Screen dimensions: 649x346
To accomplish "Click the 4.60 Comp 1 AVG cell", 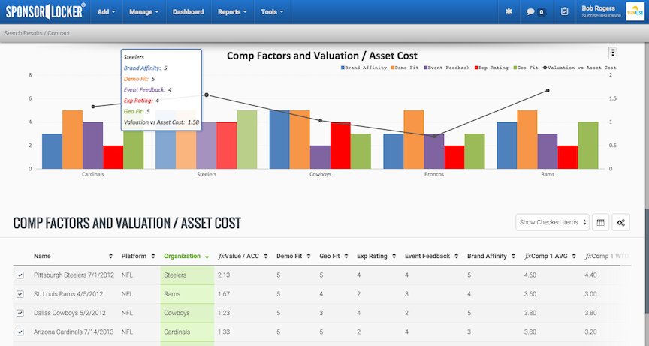I will tap(530, 275).
